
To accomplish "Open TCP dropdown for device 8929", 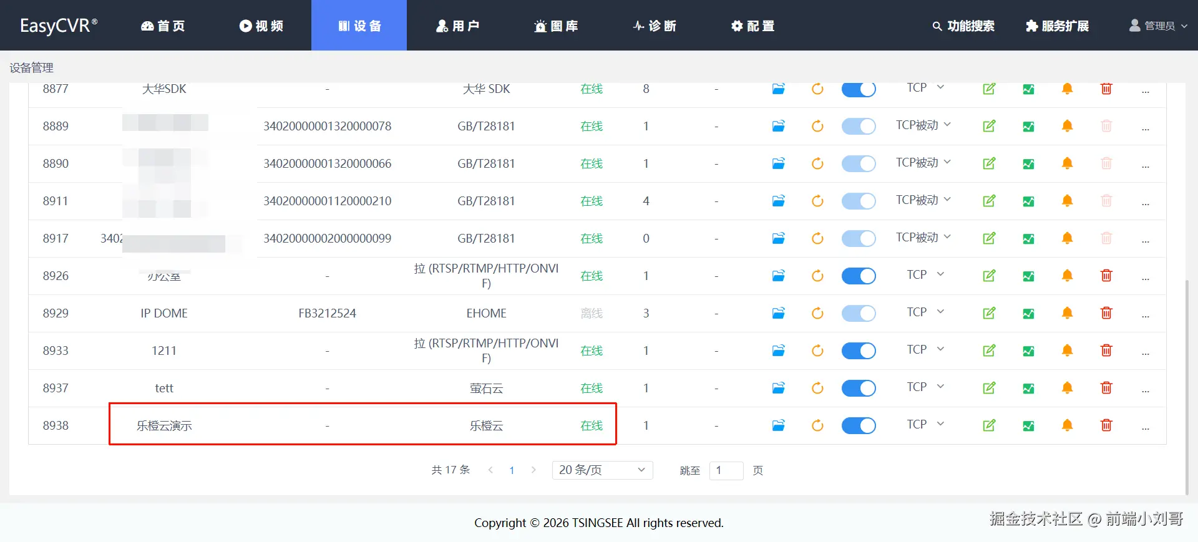I will pos(925,312).
